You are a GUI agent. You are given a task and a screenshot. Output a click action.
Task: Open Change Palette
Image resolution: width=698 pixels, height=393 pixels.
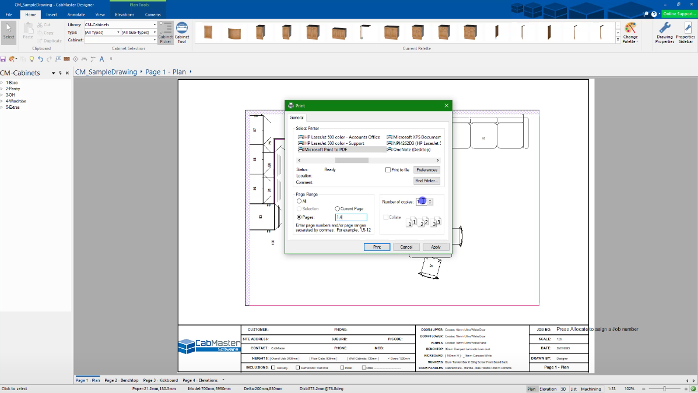(x=630, y=33)
